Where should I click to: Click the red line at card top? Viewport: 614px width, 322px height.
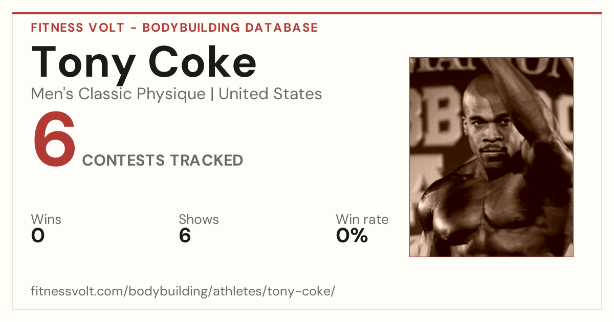307,13
